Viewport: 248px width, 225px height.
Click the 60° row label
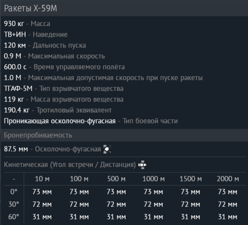[x=14, y=217]
